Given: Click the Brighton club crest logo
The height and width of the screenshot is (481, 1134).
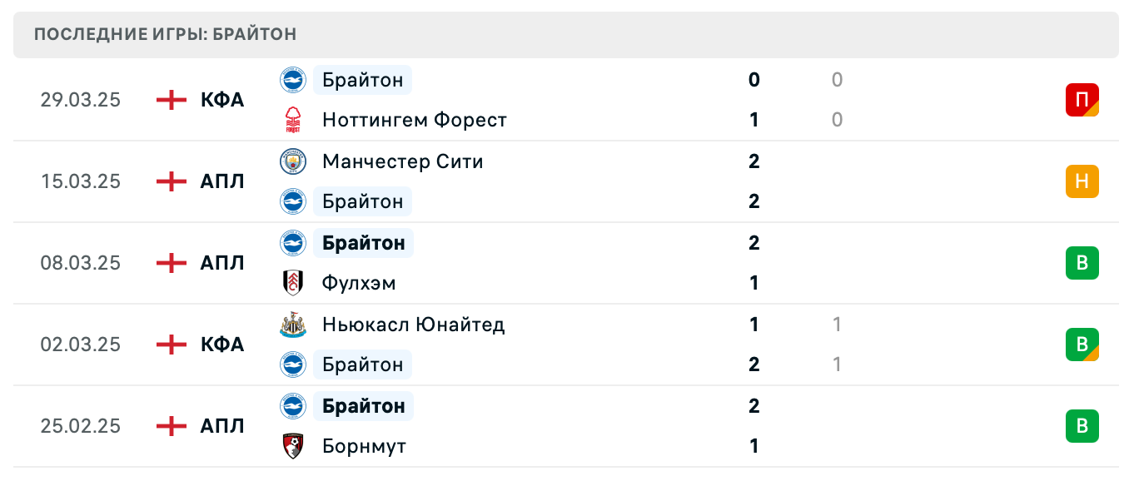Looking at the screenshot, I should [292, 80].
